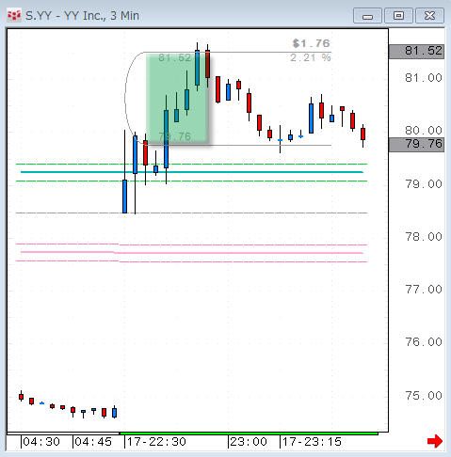Image resolution: width=451 pixels, height=457 pixels.
Task: Click the 75.00 price axis label
Action: pos(424,396)
